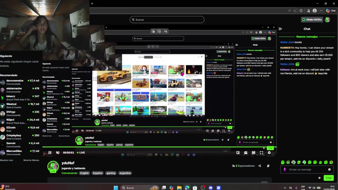Enter fullscreen on the video player

point(261,153)
